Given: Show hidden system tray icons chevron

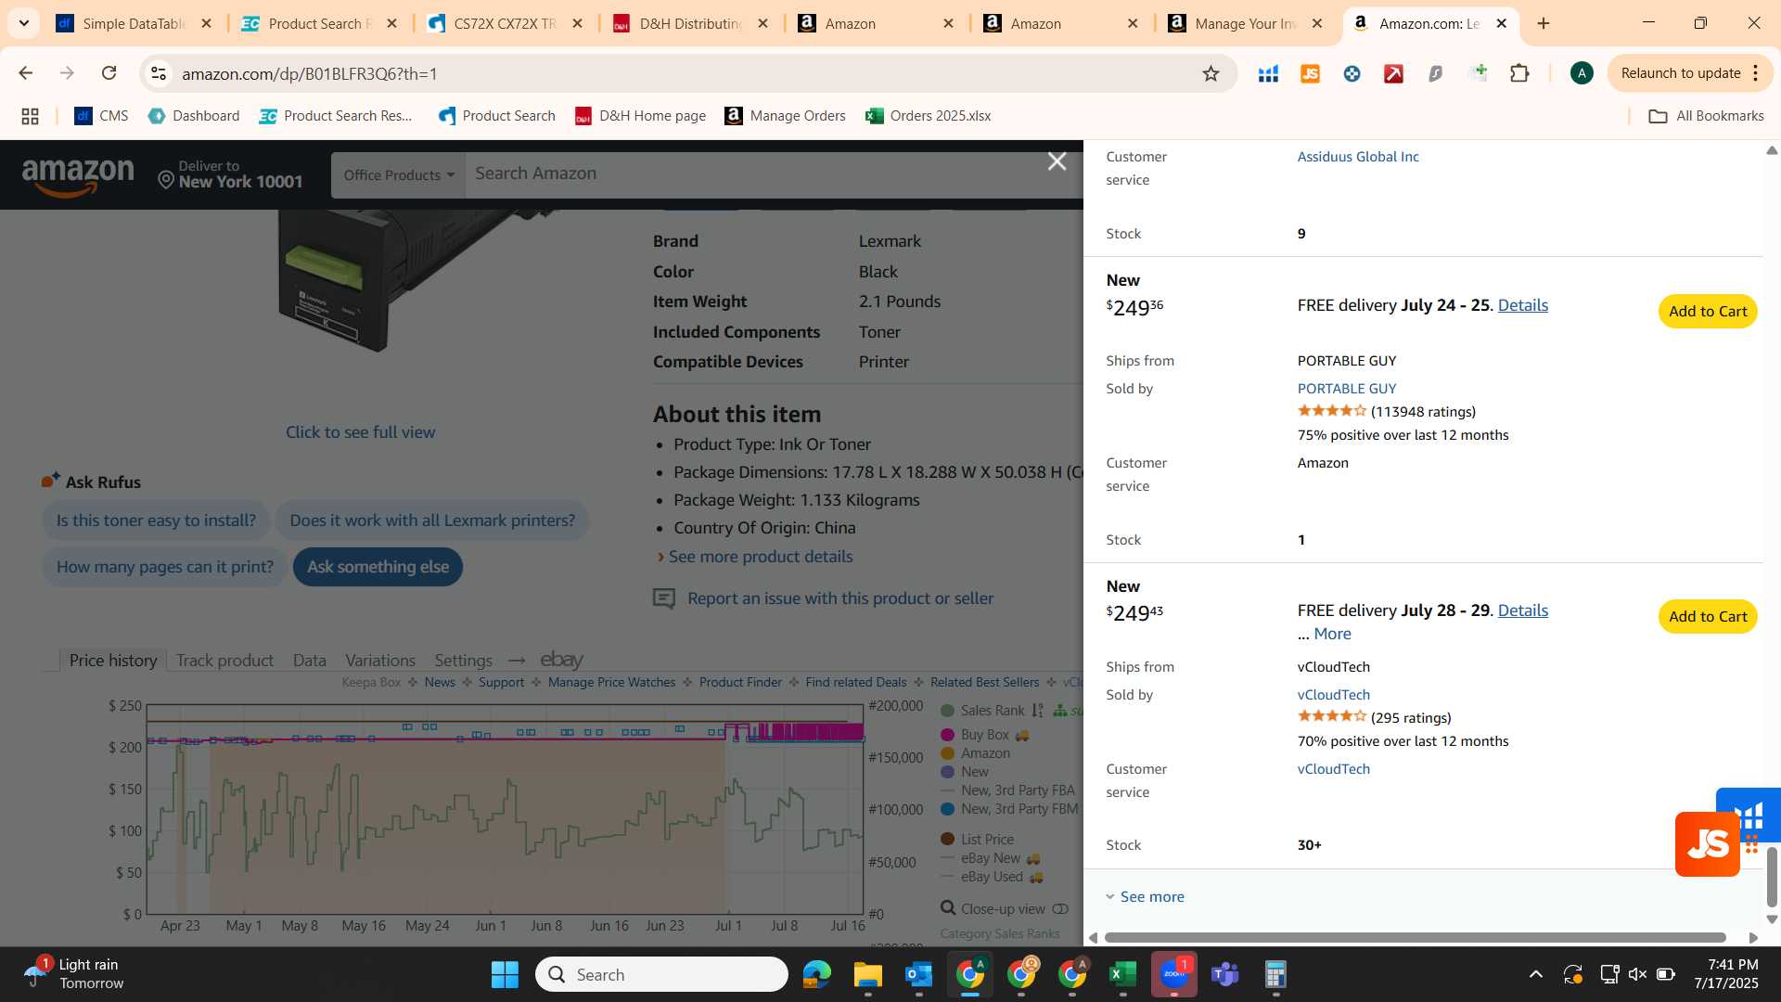Looking at the screenshot, I should click(1535, 974).
